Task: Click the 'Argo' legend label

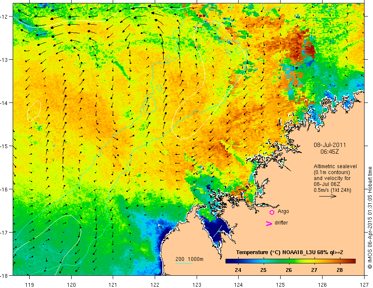Action: point(283,211)
